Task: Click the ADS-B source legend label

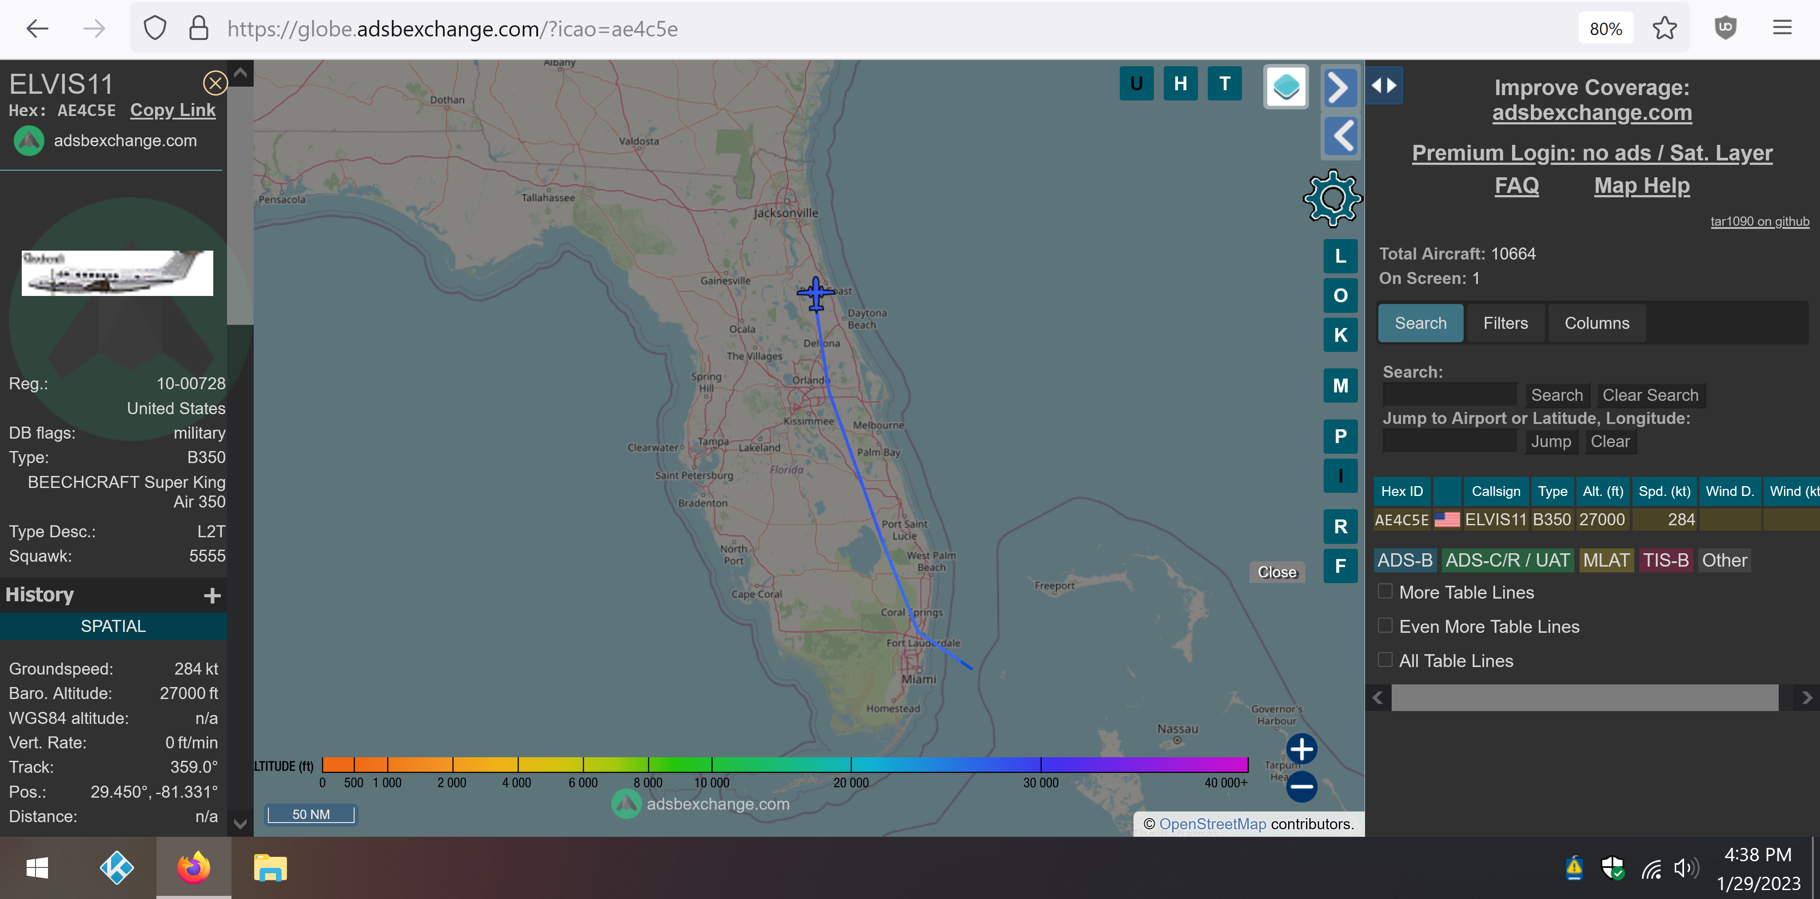Action: pyautogui.click(x=1405, y=560)
